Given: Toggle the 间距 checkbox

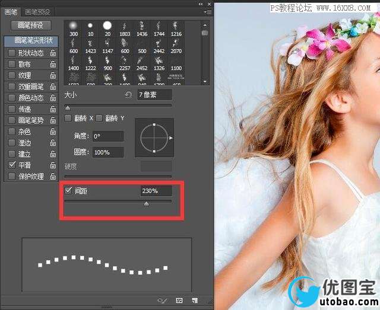Looking at the screenshot, I should click(68, 190).
